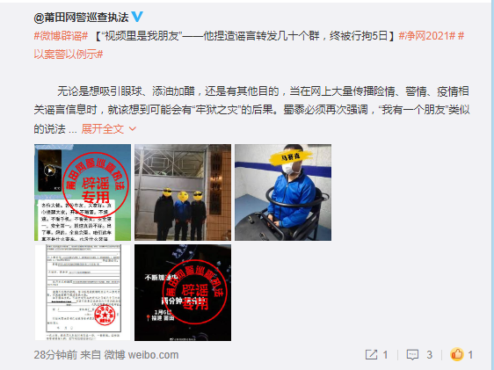
Task: Click the repost share icon
Action: click(x=371, y=354)
